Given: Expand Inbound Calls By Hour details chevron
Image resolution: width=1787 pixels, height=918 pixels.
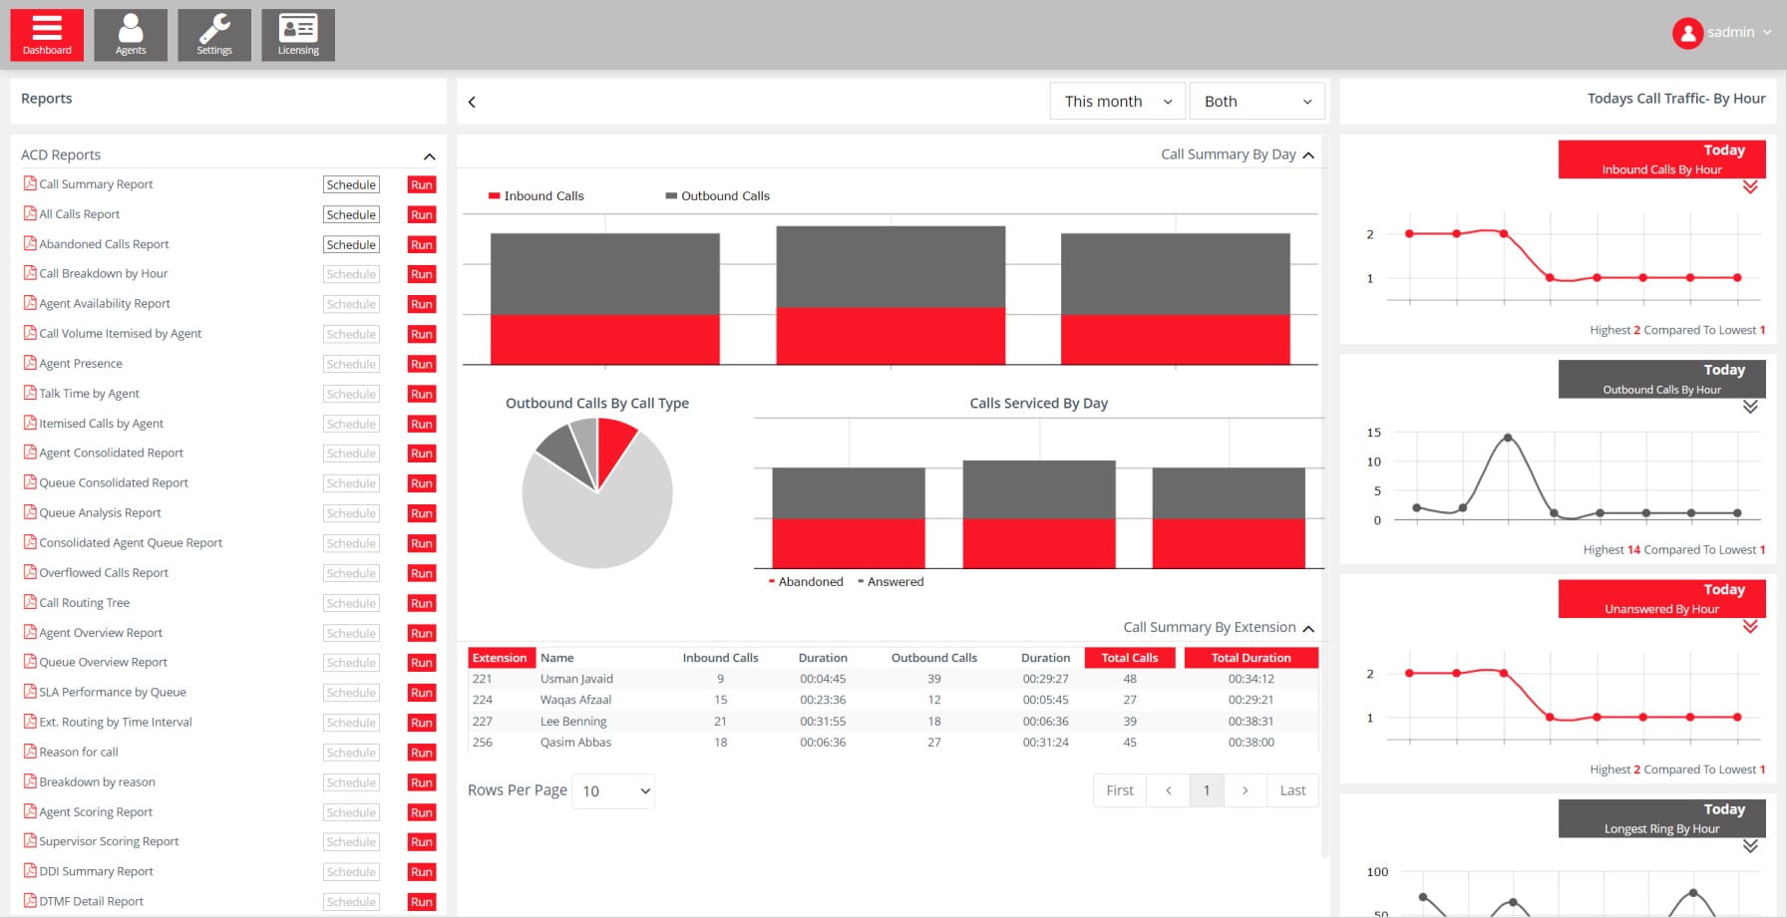Looking at the screenshot, I should [1749, 187].
